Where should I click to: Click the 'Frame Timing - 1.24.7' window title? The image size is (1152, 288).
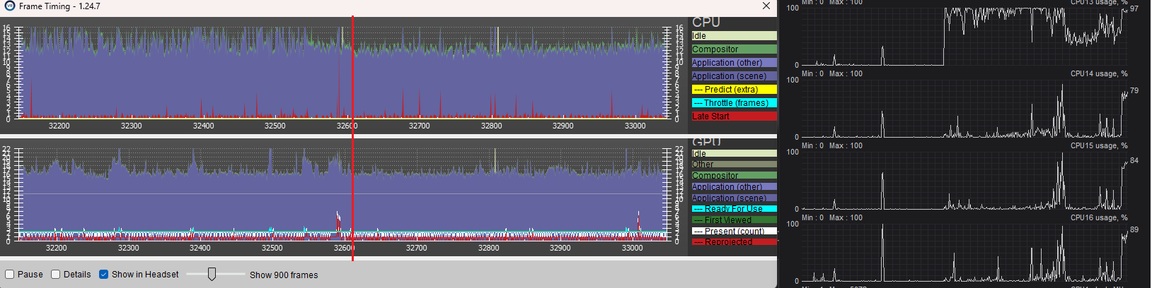coord(59,6)
